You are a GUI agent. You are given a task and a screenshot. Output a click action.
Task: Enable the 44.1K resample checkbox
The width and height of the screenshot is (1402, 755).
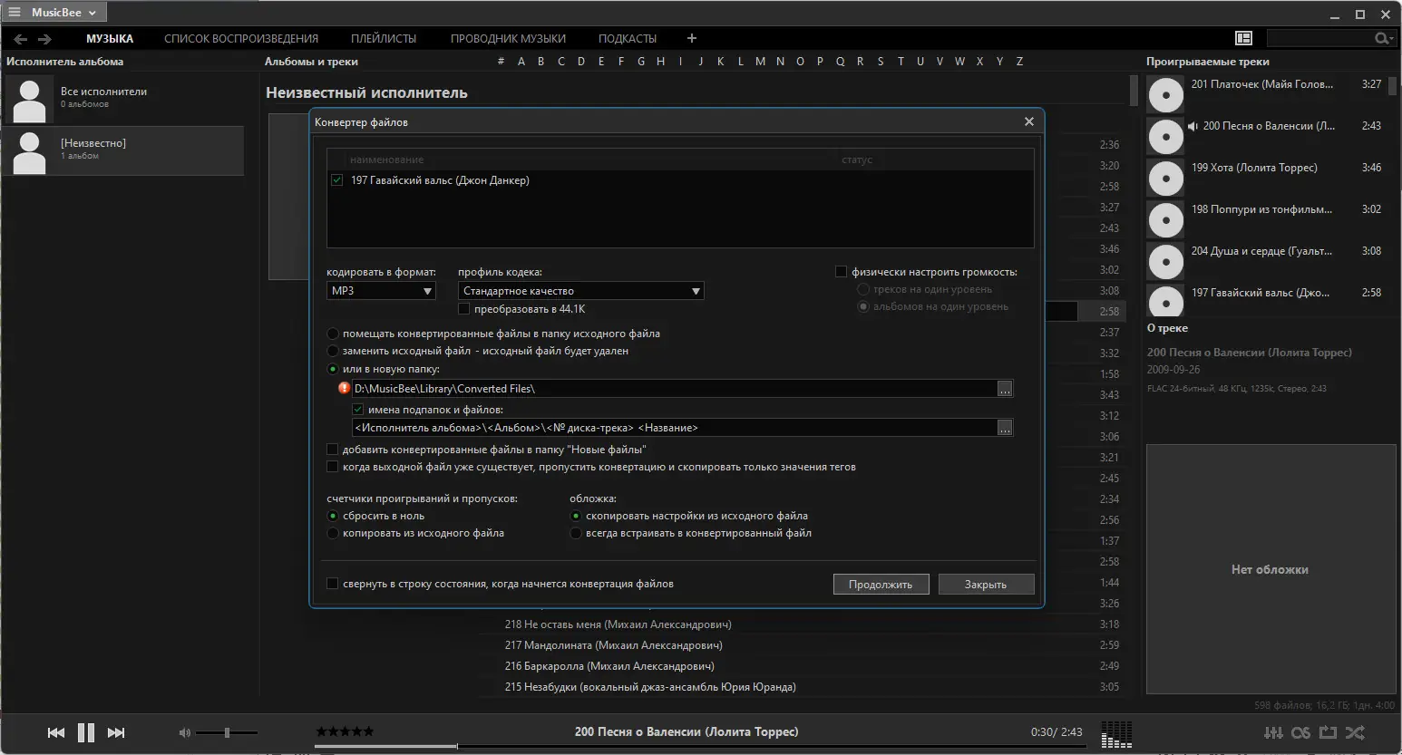pos(464,309)
